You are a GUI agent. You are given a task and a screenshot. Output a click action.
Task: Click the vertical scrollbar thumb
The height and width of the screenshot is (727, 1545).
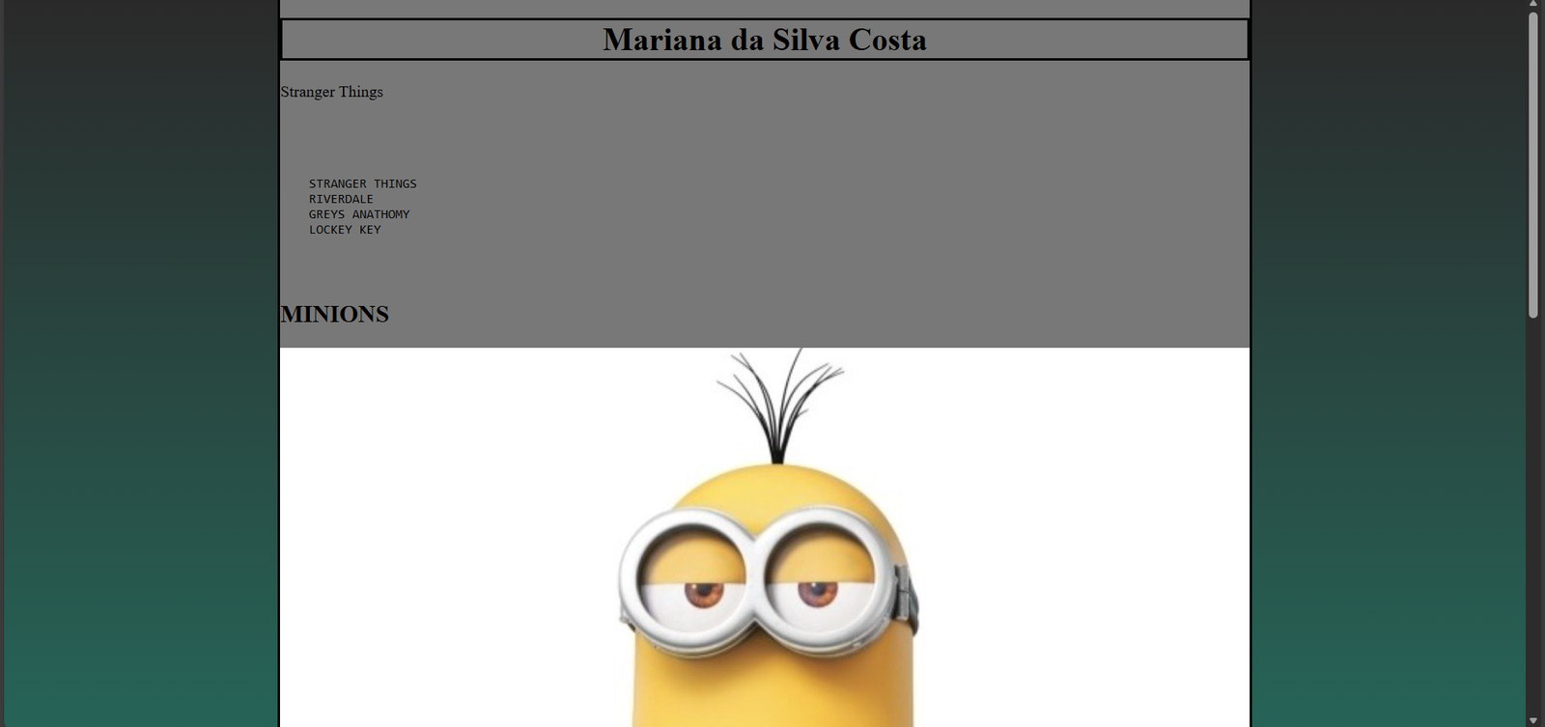pyautogui.click(x=1532, y=164)
